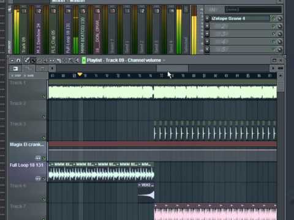Screen dimensions: 294x220
Task: Select the Track 1 name label
Action: click(18, 83)
